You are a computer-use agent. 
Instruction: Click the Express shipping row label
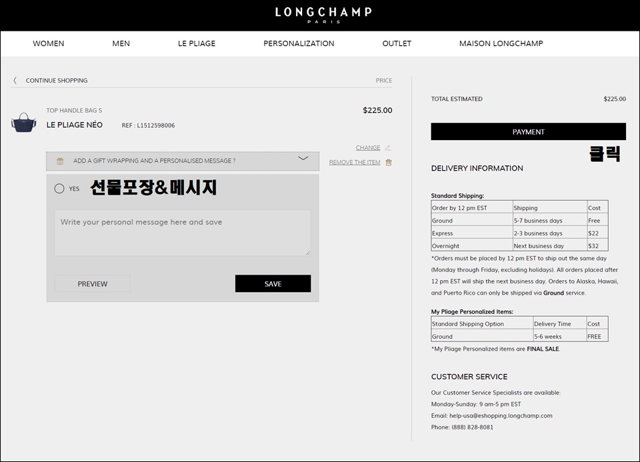(443, 233)
